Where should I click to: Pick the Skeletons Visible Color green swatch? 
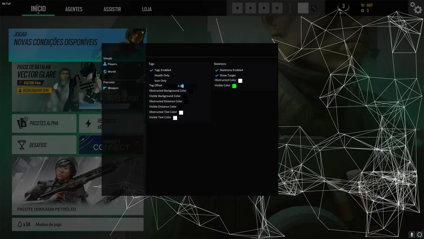[x=234, y=86]
